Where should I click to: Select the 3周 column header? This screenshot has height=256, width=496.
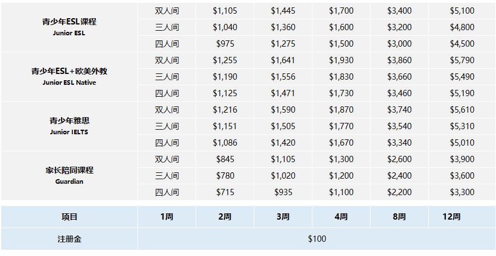point(283,217)
